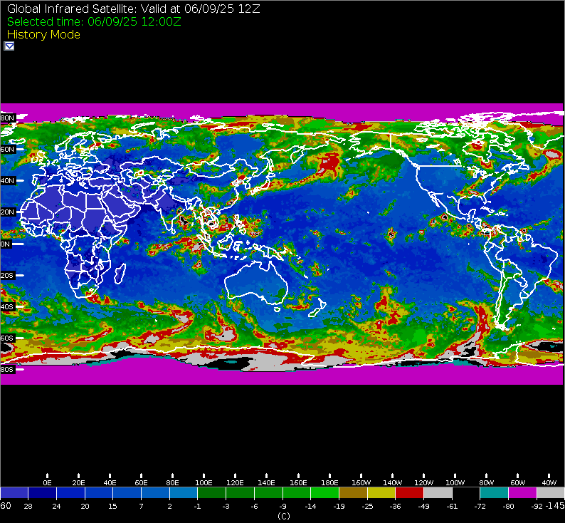Screen dimensions: 565x523
Task: Click the 160E longitude label
Action: pos(298,482)
